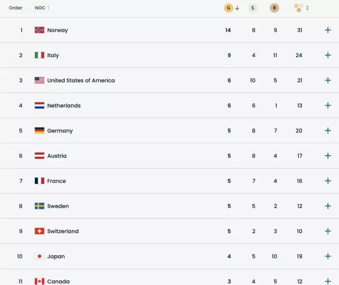Expand Germany's row with plus icon
This screenshot has height=285, width=339.
[328, 131]
